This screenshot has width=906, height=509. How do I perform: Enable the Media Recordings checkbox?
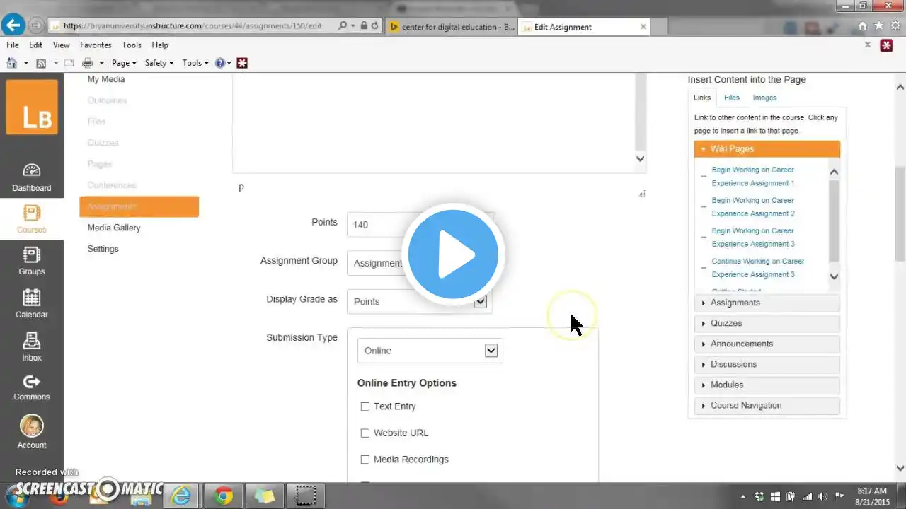pyautogui.click(x=365, y=460)
